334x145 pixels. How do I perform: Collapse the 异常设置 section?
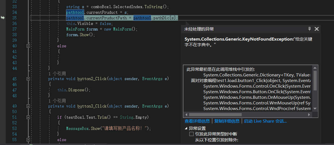pos(186,128)
